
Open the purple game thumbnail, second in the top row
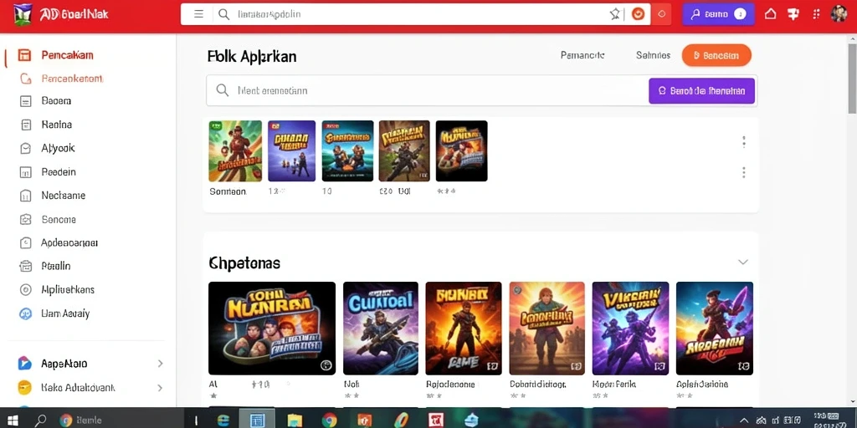(x=291, y=151)
